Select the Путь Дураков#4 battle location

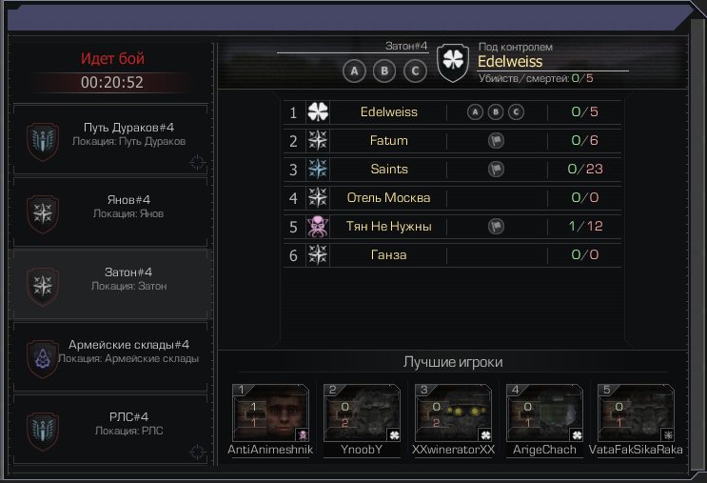(x=110, y=139)
